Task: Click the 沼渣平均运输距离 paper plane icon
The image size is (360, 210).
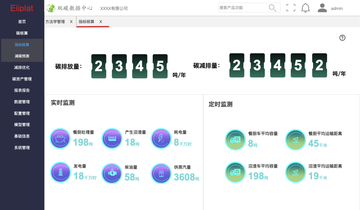Action: (296, 172)
